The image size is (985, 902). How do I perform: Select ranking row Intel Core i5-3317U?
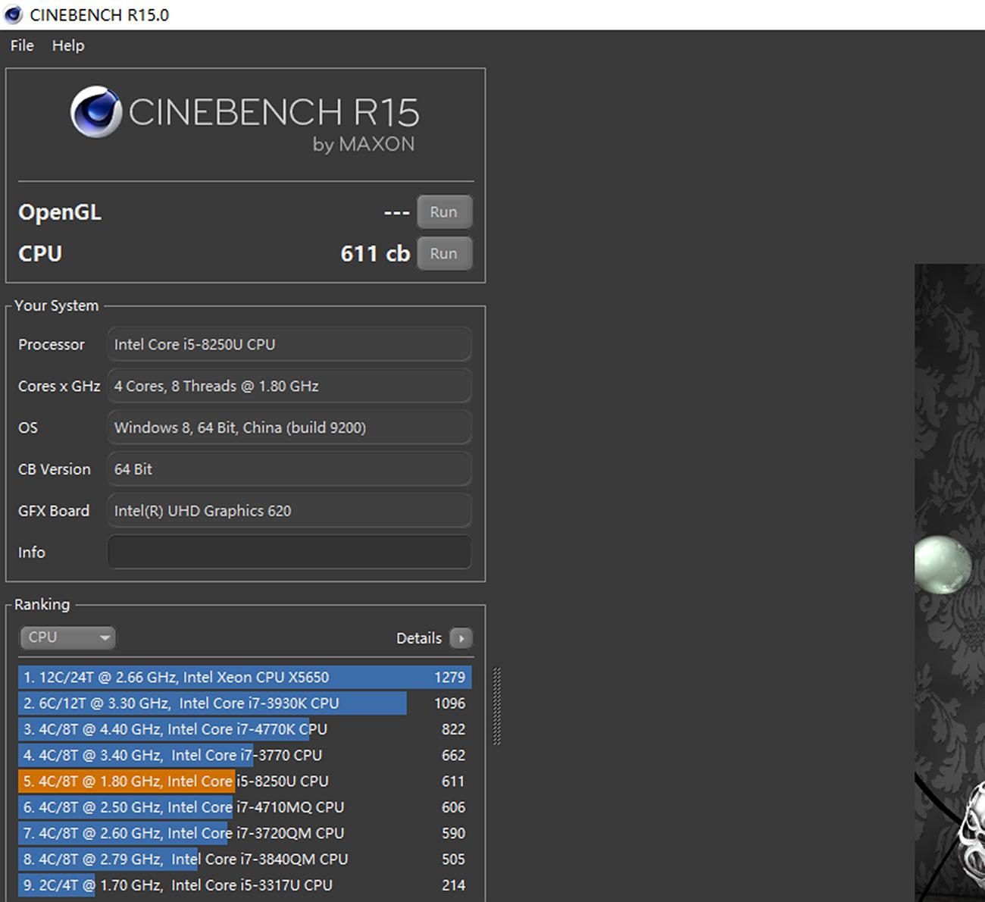[x=245, y=885]
